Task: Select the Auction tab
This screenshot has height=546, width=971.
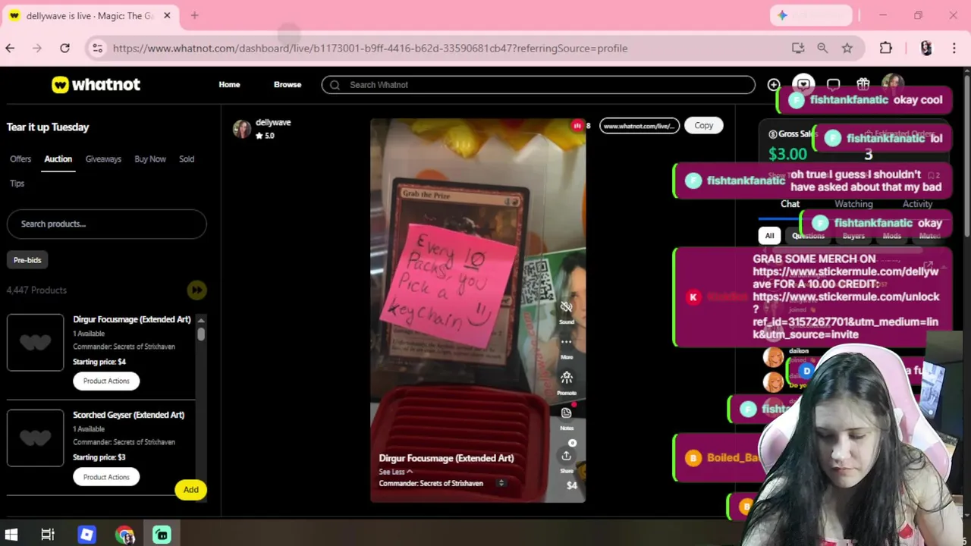Action: 58,158
